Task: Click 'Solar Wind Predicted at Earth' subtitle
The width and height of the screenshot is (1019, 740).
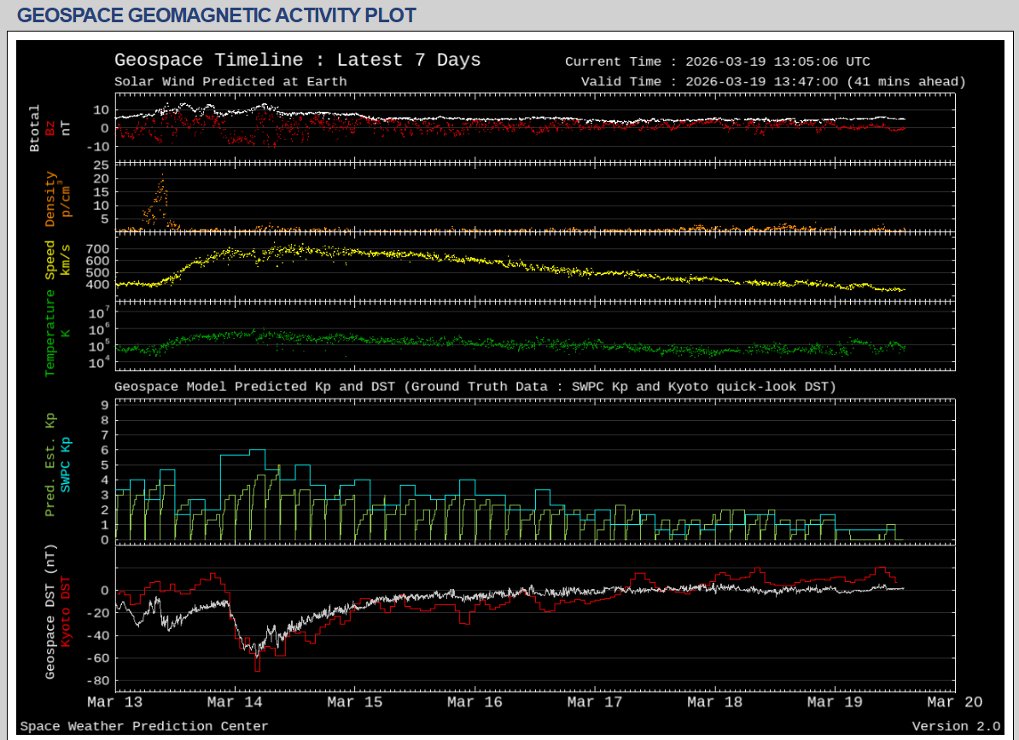Action: tap(230, 82)
